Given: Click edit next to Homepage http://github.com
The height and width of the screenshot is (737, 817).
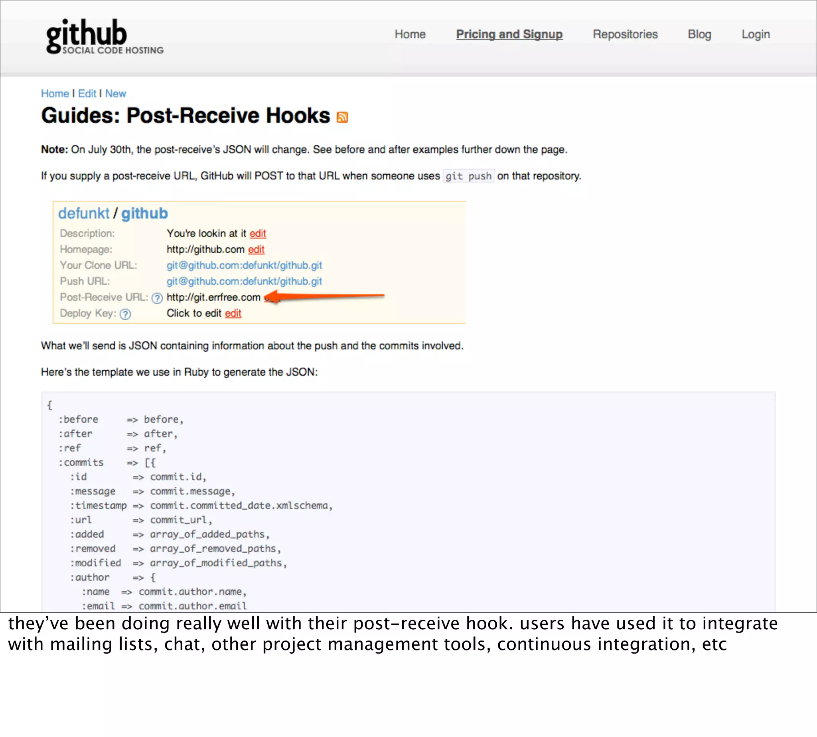Looking at the screenshot, I should pos(256,249).
